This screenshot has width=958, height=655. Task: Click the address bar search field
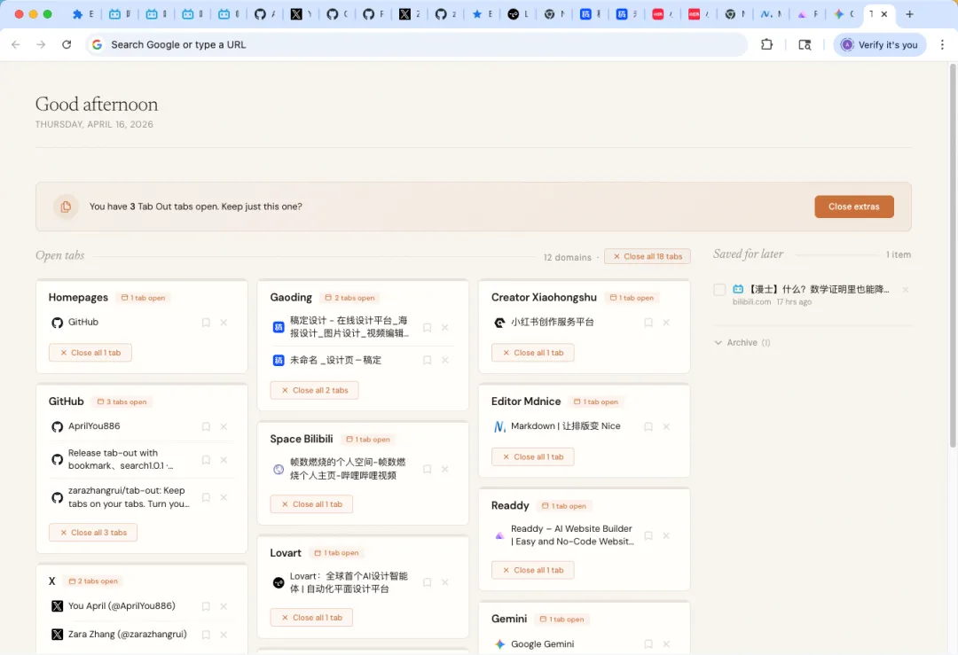(x=419, y=44)
